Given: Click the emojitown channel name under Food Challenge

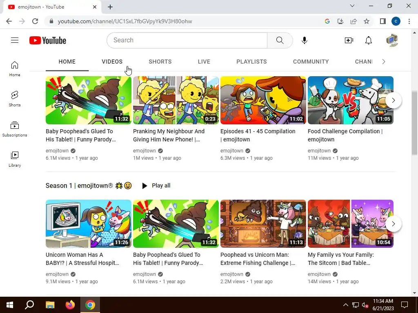Looking at the screenshot, I should tap(319, 151).
